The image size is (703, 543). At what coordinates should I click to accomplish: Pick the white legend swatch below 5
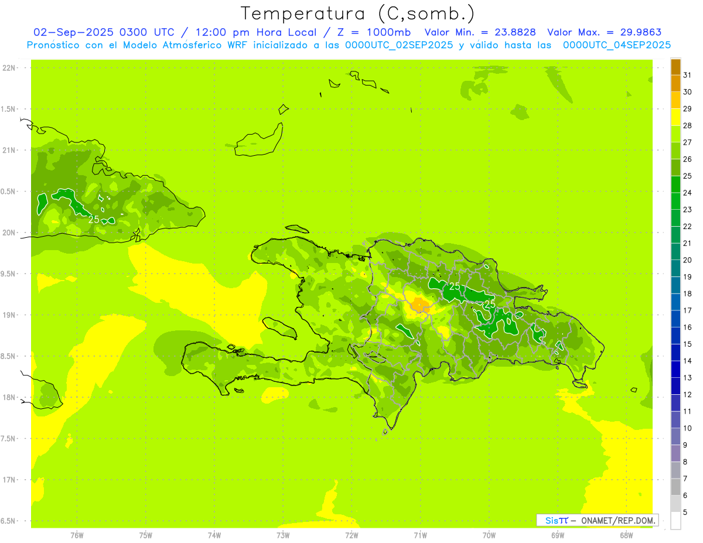[x=675, y=520]
